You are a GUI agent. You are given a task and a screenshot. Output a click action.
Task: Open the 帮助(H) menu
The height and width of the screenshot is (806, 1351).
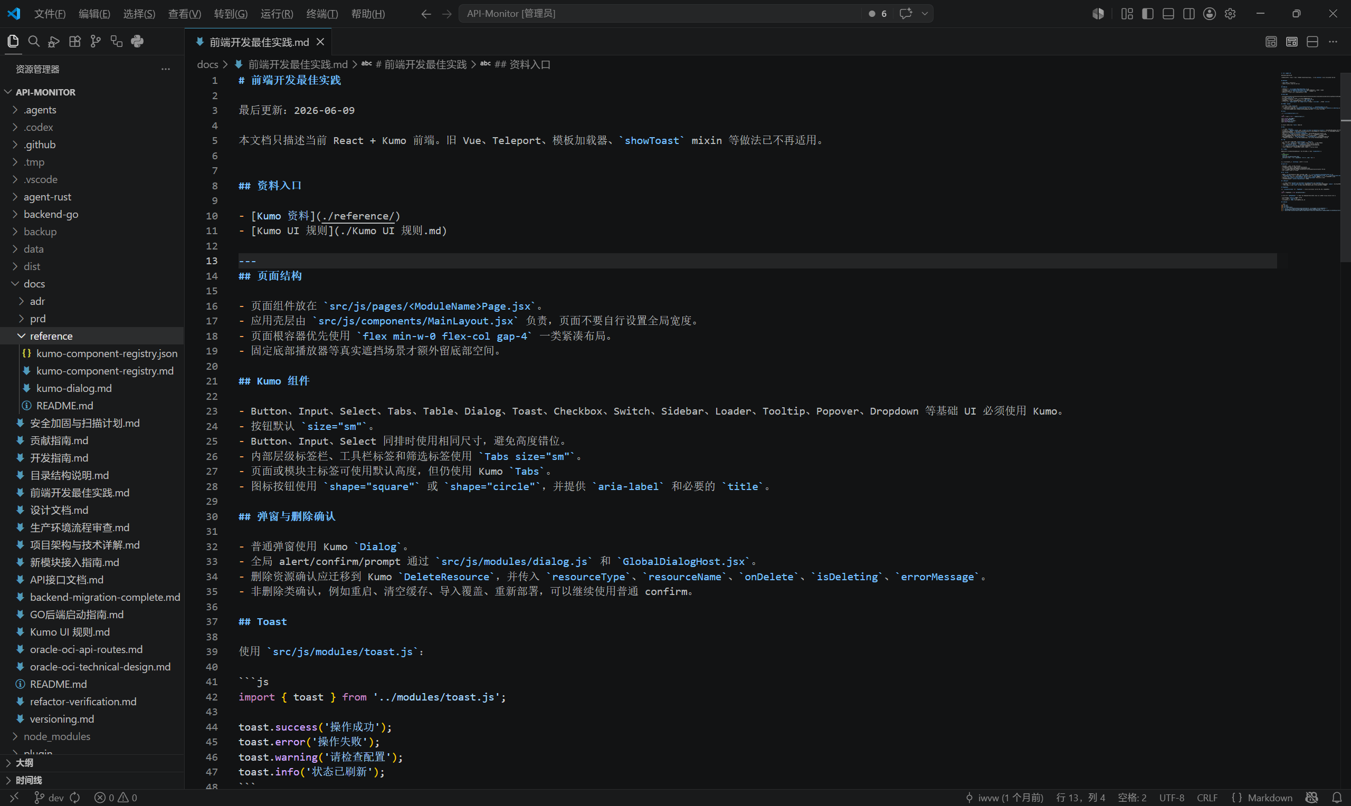click(368, 14)
